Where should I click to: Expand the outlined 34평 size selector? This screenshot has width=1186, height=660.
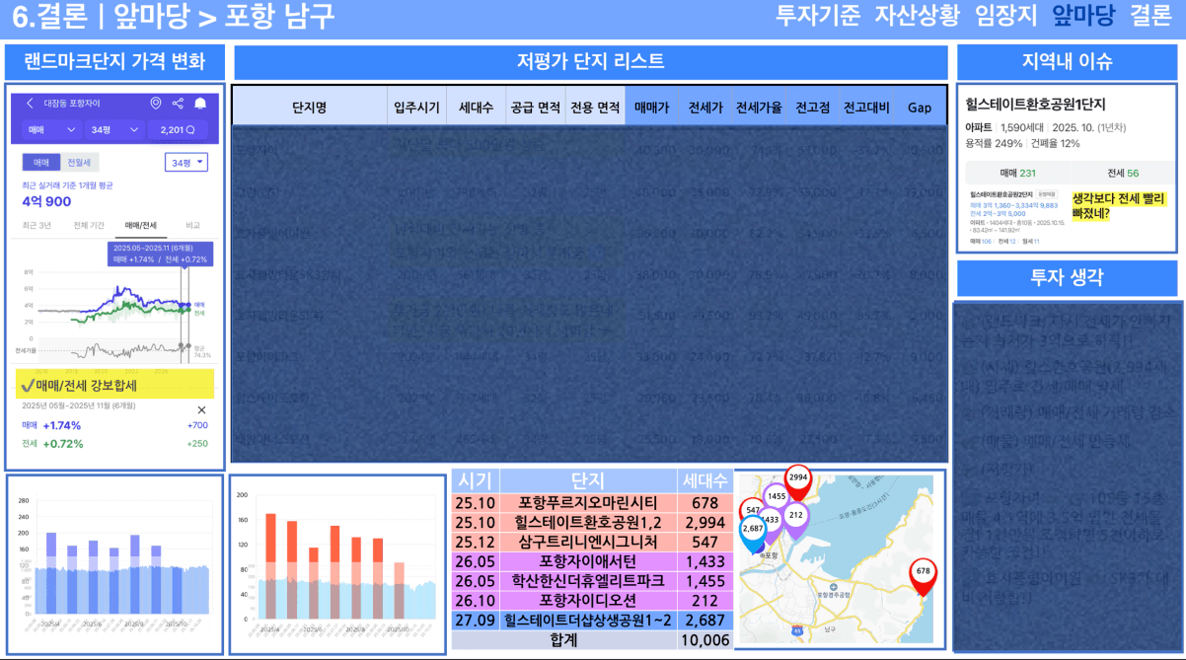point(186,163)
